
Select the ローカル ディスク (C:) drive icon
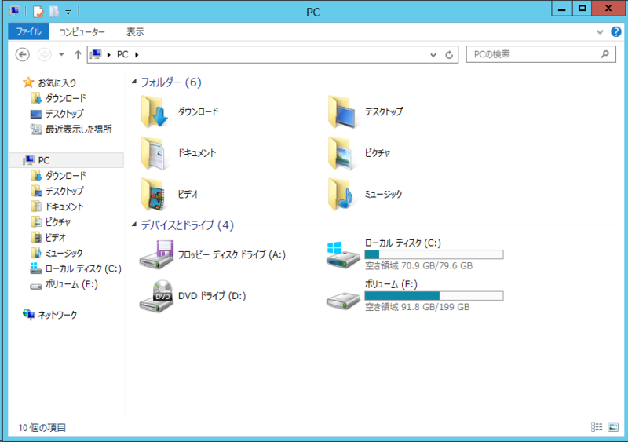click(x=341, y=254)
